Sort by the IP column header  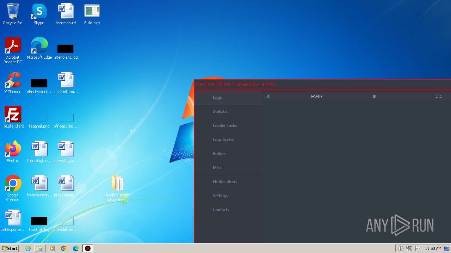tap(374, 97)
